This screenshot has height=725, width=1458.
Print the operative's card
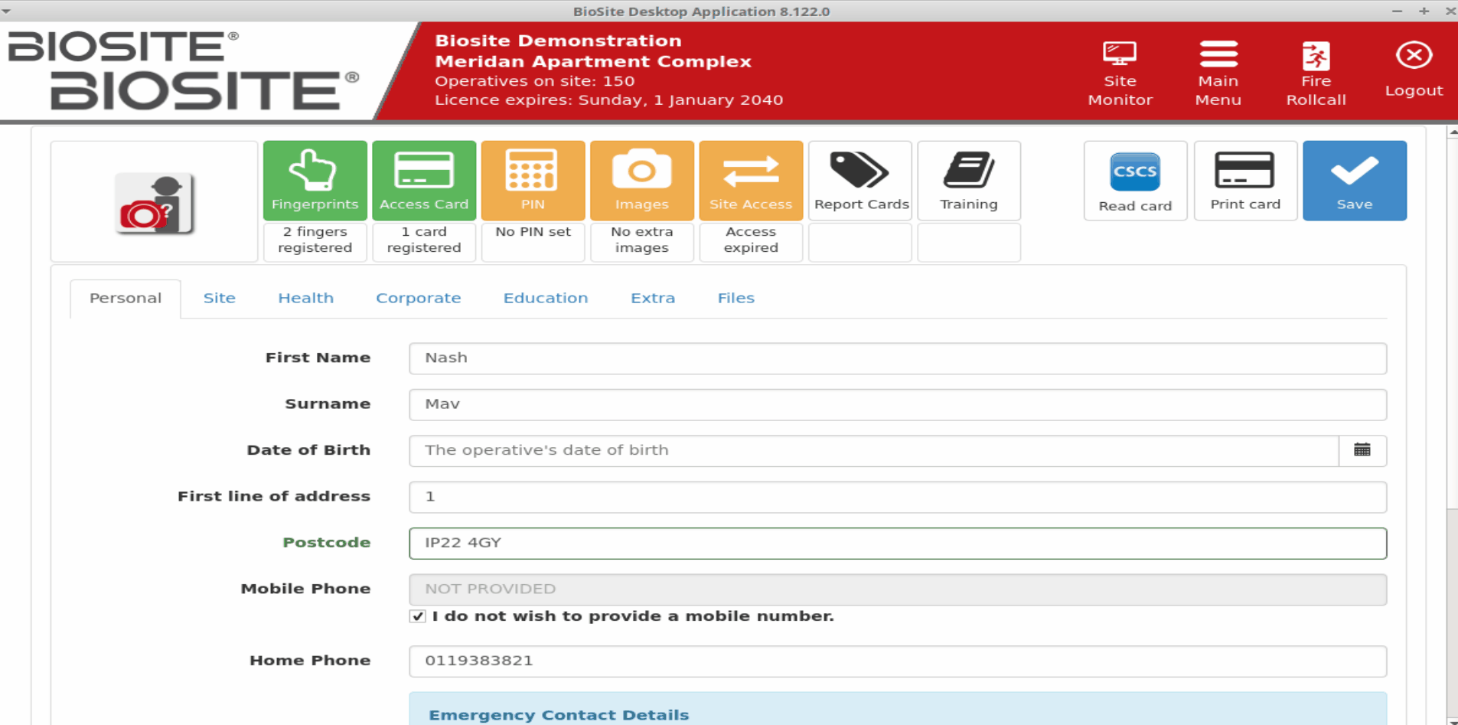coord(1245,181)
